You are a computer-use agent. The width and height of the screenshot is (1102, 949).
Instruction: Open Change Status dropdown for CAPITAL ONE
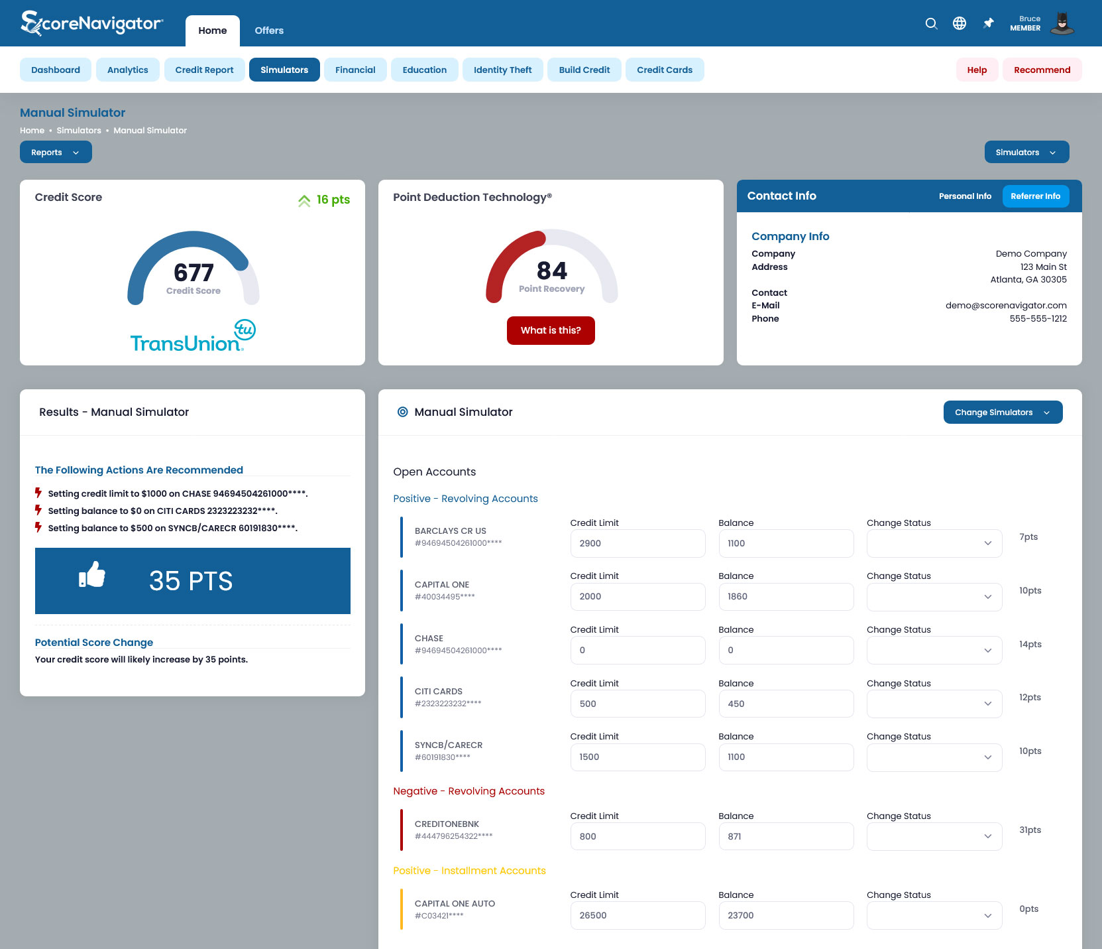tap(934, 597)
